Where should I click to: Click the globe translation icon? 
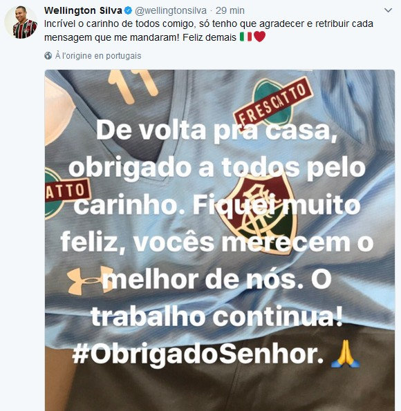click(48, 56)
